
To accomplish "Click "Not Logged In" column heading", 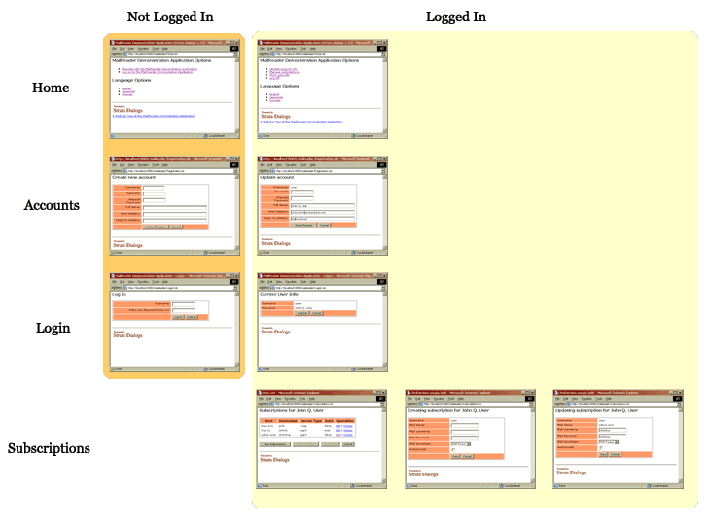I will [170, 17].
